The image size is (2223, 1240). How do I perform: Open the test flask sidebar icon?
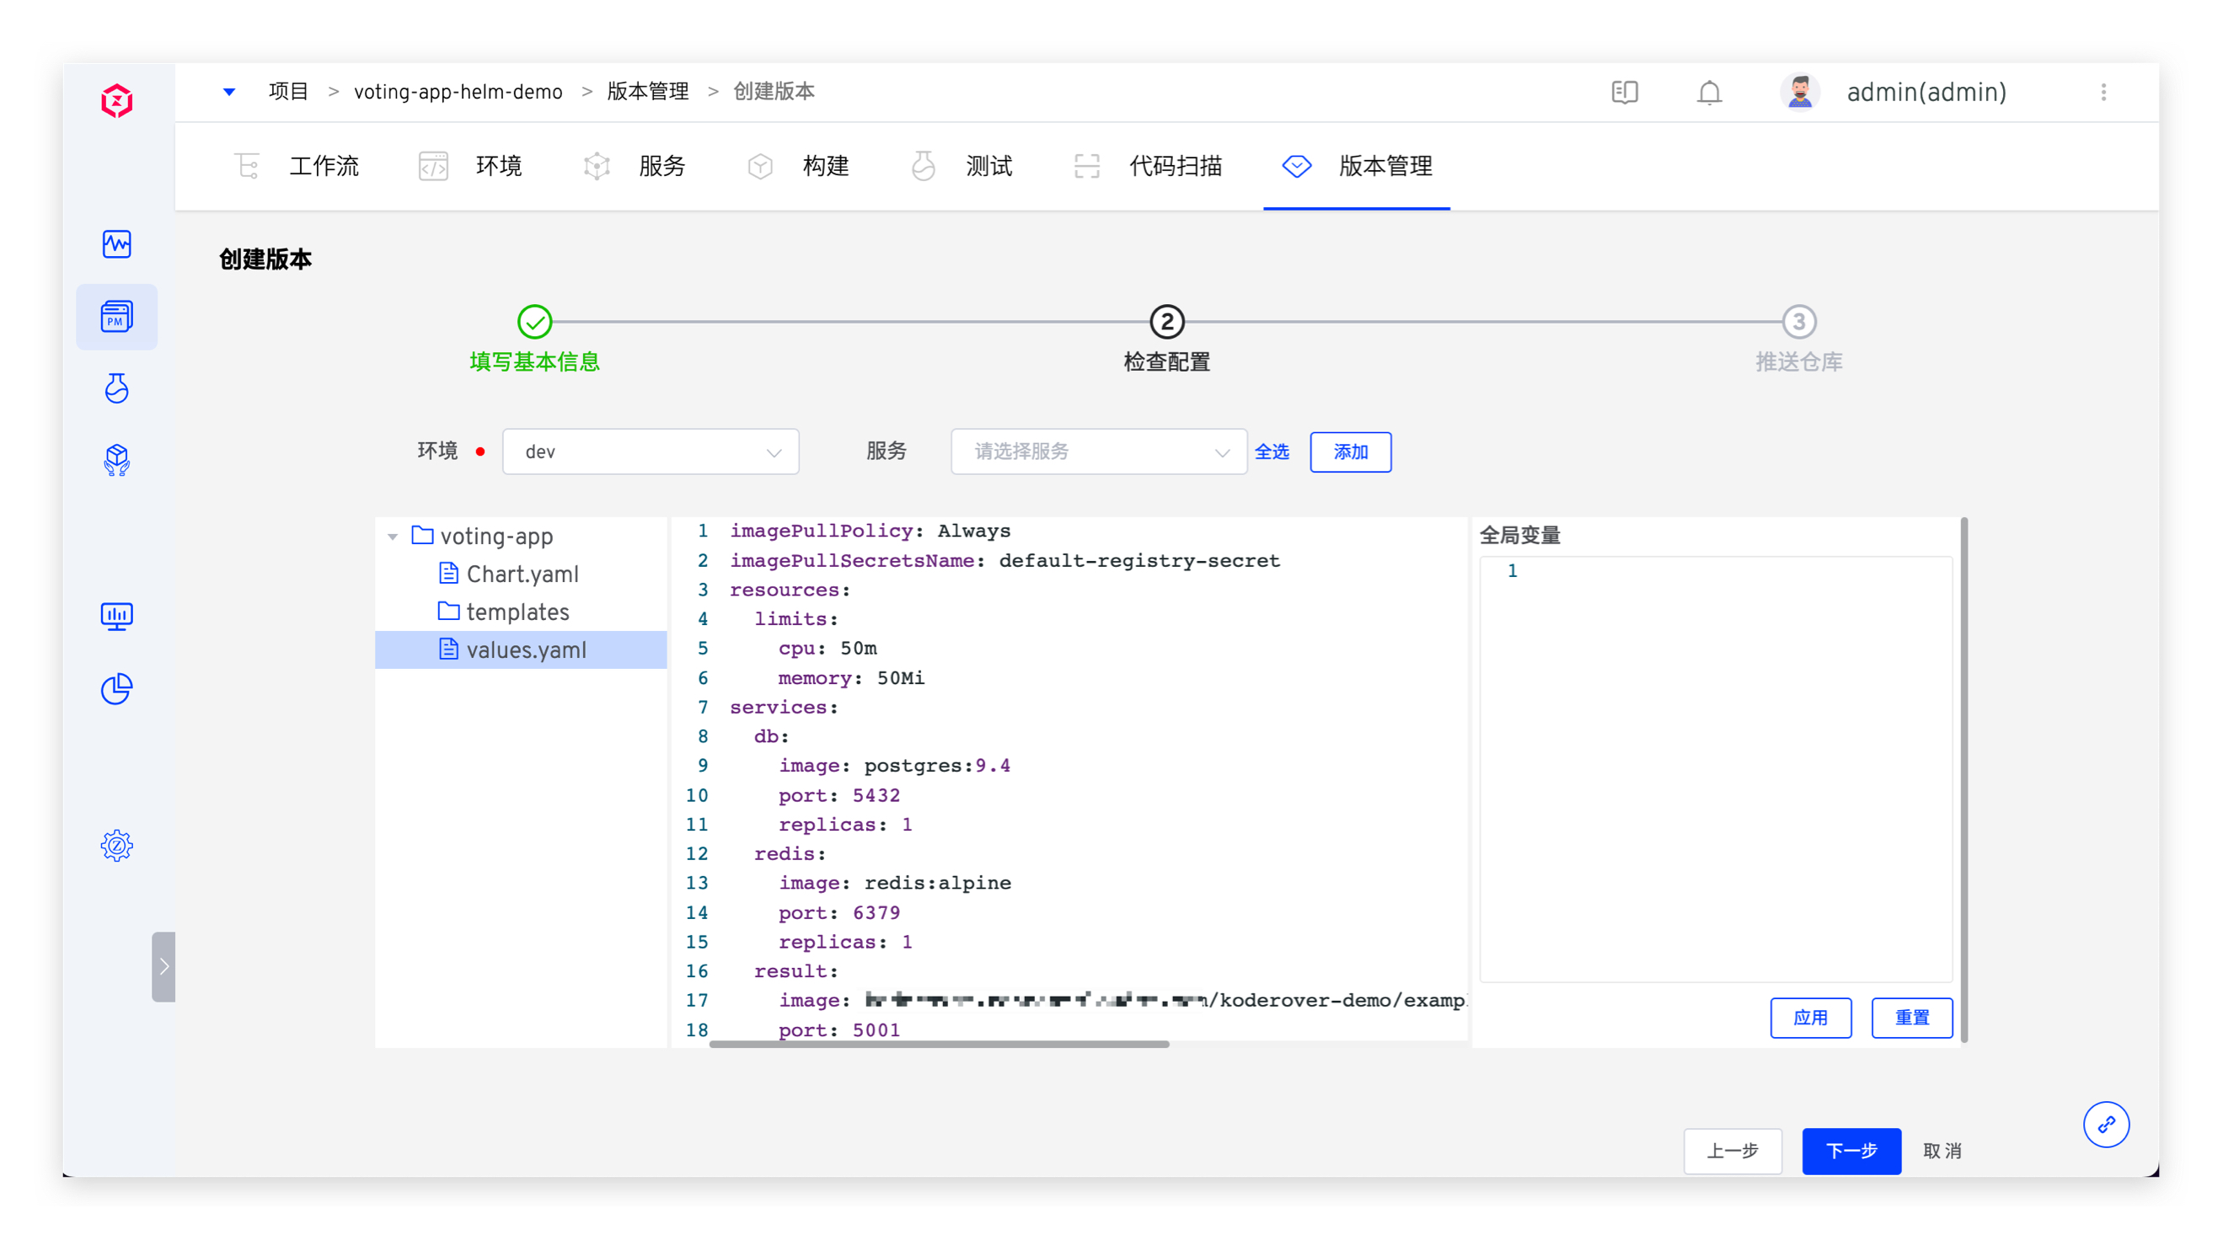(x=116, y=388)
